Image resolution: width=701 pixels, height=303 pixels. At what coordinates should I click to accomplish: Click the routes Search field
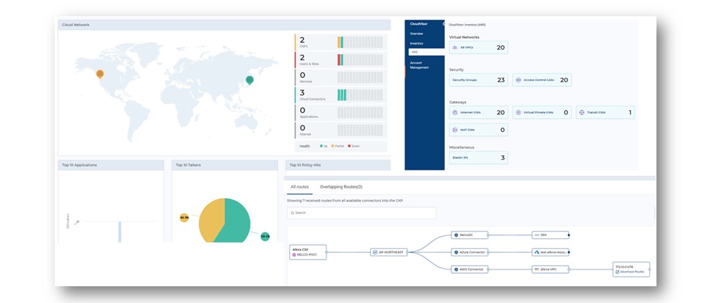pos(362,213)
